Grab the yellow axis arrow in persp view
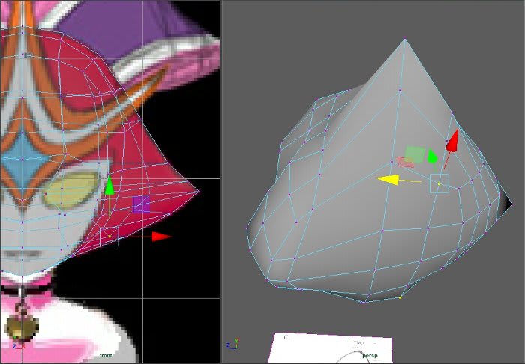Viewport: 525px width, 364px height. (x=388, y=180)
